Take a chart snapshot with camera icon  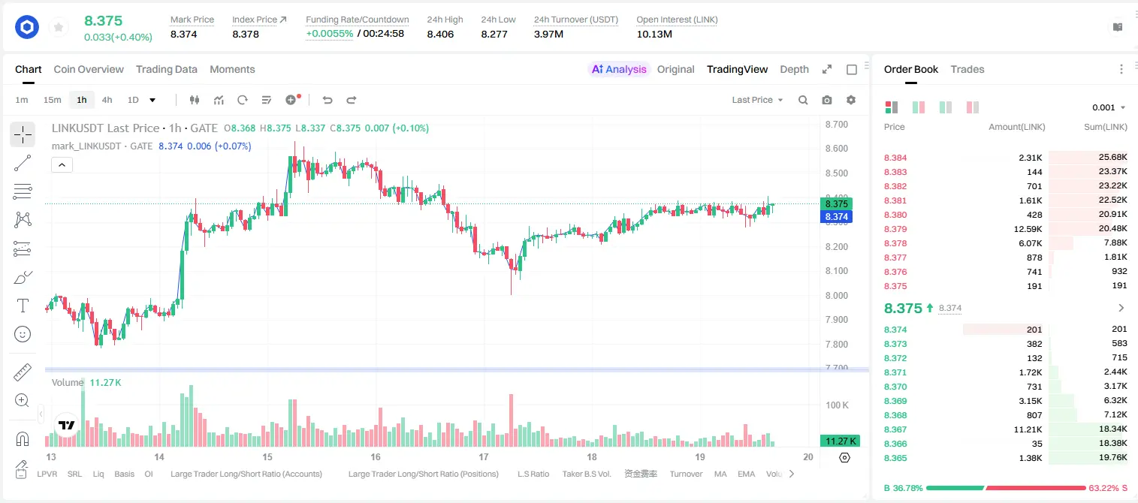pos(827,100)
